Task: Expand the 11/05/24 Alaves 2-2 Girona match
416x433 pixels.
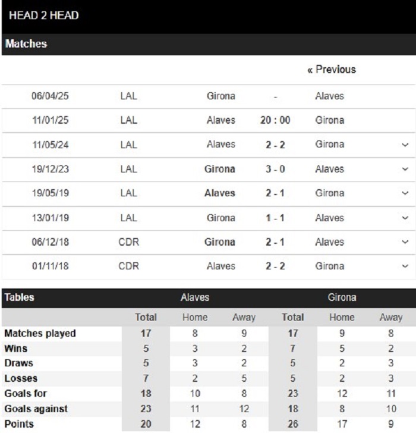Action: click(x=405, y=145)
